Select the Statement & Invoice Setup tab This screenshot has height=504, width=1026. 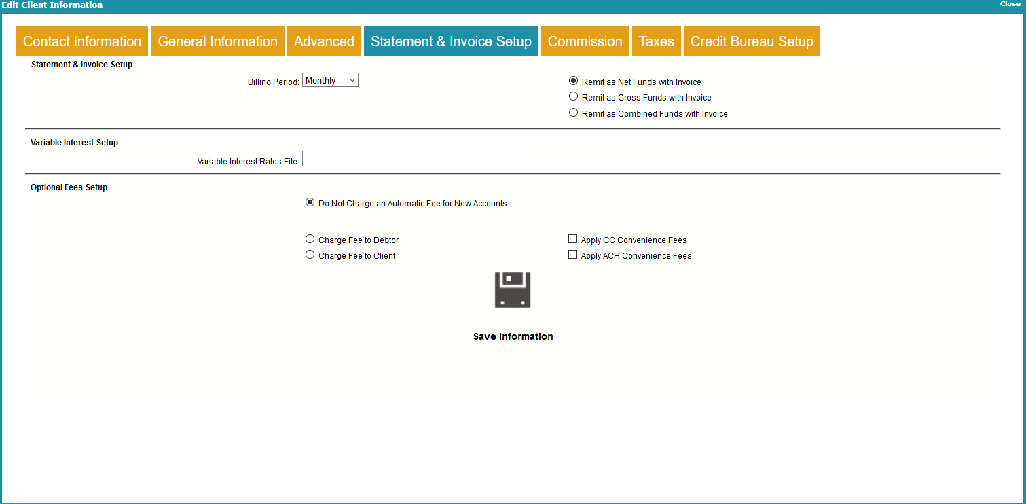(451, 41)
